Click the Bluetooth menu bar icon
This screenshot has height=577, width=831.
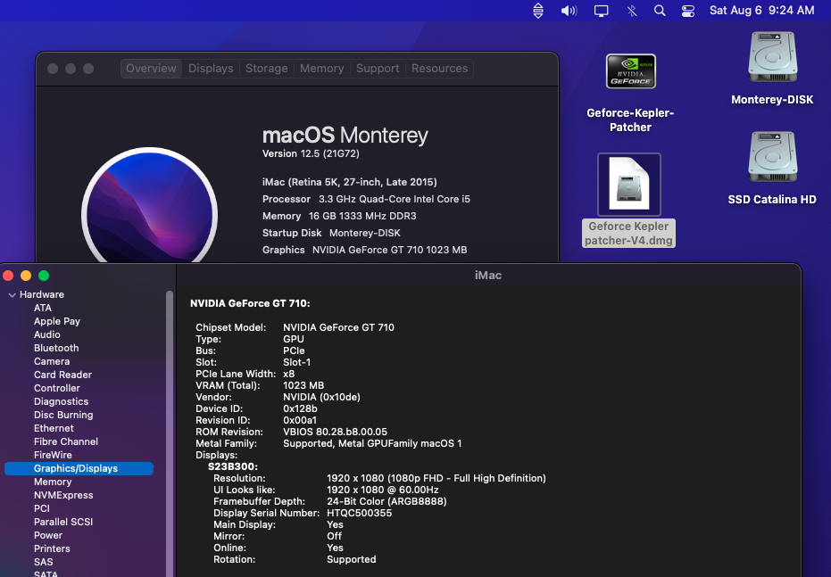(631, 11)
